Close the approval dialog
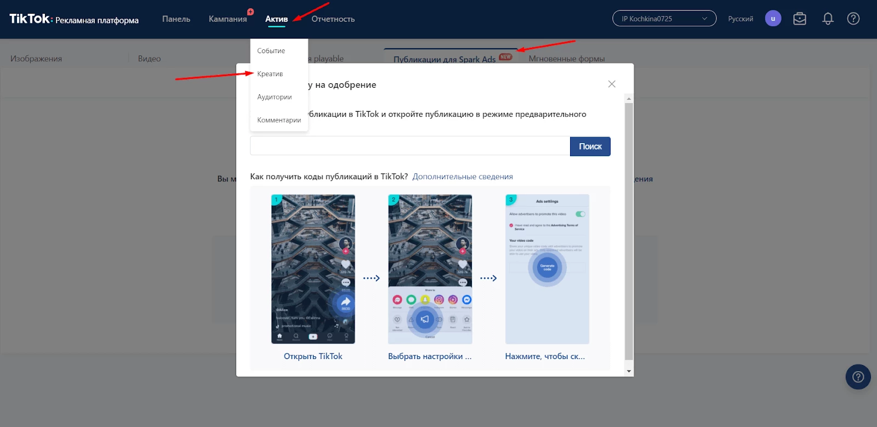Viewport: 877px width, 427px height. [612, 84]
